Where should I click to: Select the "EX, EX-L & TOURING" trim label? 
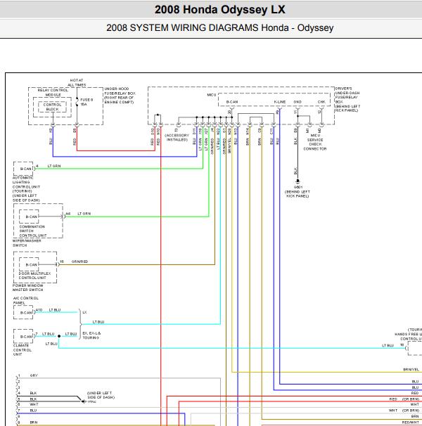tap(91, 335)
